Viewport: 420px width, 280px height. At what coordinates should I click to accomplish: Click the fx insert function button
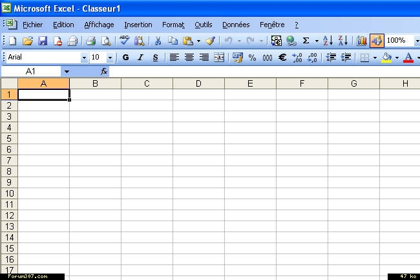pos(104,71)
